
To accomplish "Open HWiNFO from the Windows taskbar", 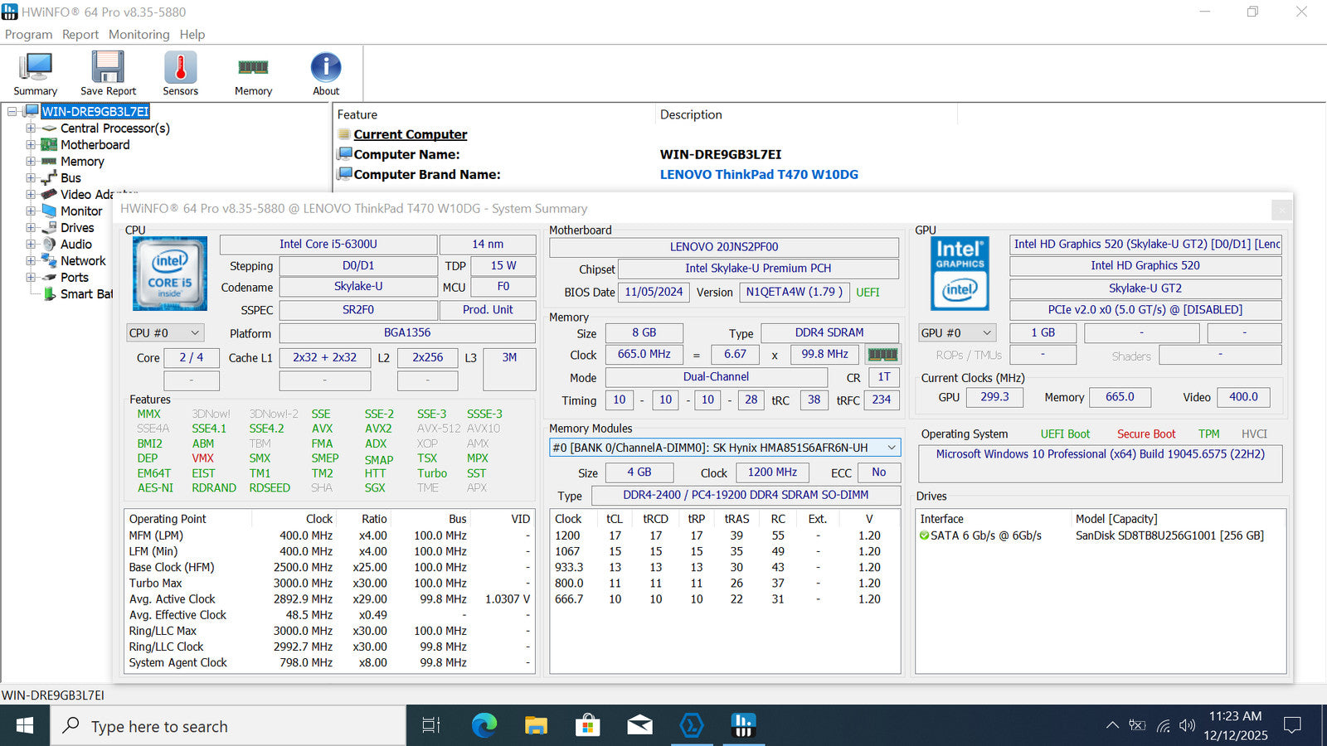I will point(743,726).
